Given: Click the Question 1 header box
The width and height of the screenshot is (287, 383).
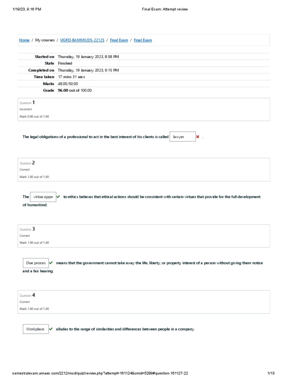Looking at the screenshot, I should [x=143, y=109].
